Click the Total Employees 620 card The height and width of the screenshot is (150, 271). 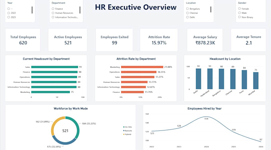23,40
